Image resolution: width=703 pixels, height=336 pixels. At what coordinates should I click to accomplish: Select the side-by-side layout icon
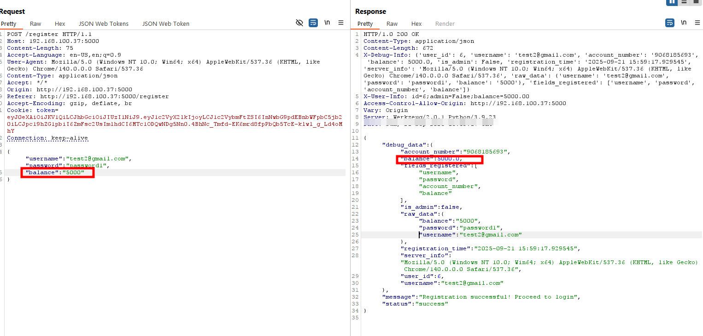click(672, 2)
